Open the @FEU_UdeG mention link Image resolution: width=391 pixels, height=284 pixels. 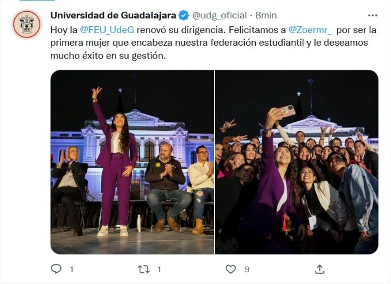click(x=107, y=30)
